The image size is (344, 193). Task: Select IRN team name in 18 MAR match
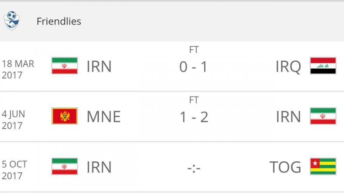(99, 67)
